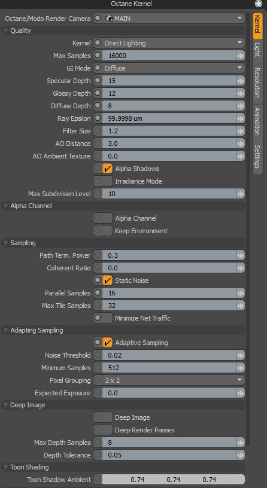Turn off the Adaptive Sampling checkbox
The image size is (267, 488).
coord(107,343)
